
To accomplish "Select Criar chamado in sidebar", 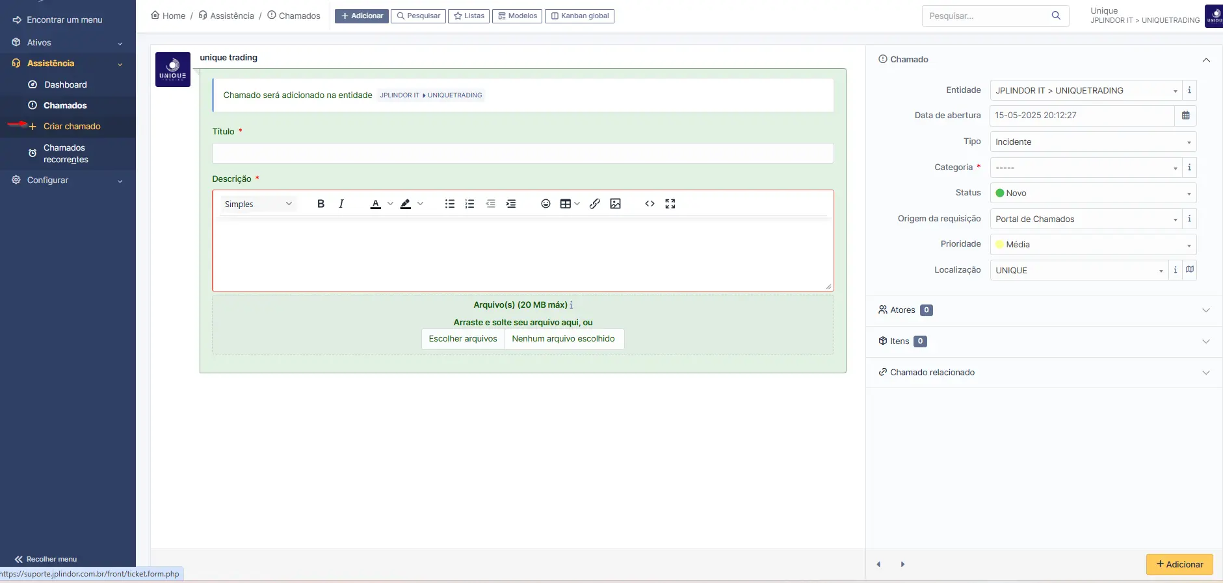I will [x=72, y=127].
